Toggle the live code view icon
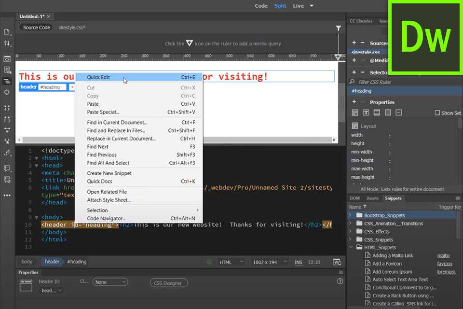Image resolution: width=463 pixels, height=309 pixels. point(7,59)
